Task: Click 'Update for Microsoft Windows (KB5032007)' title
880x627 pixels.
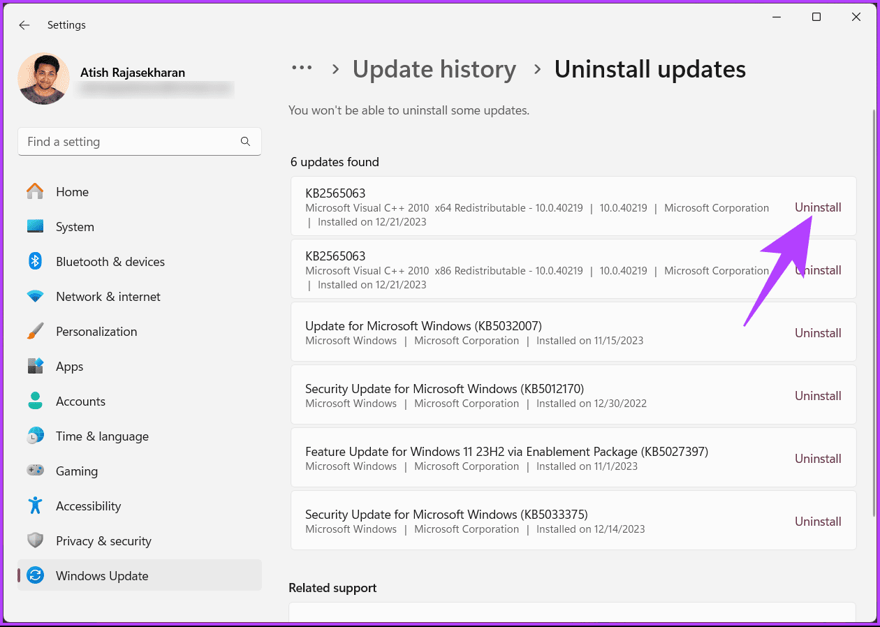Action: coord(423,326)
